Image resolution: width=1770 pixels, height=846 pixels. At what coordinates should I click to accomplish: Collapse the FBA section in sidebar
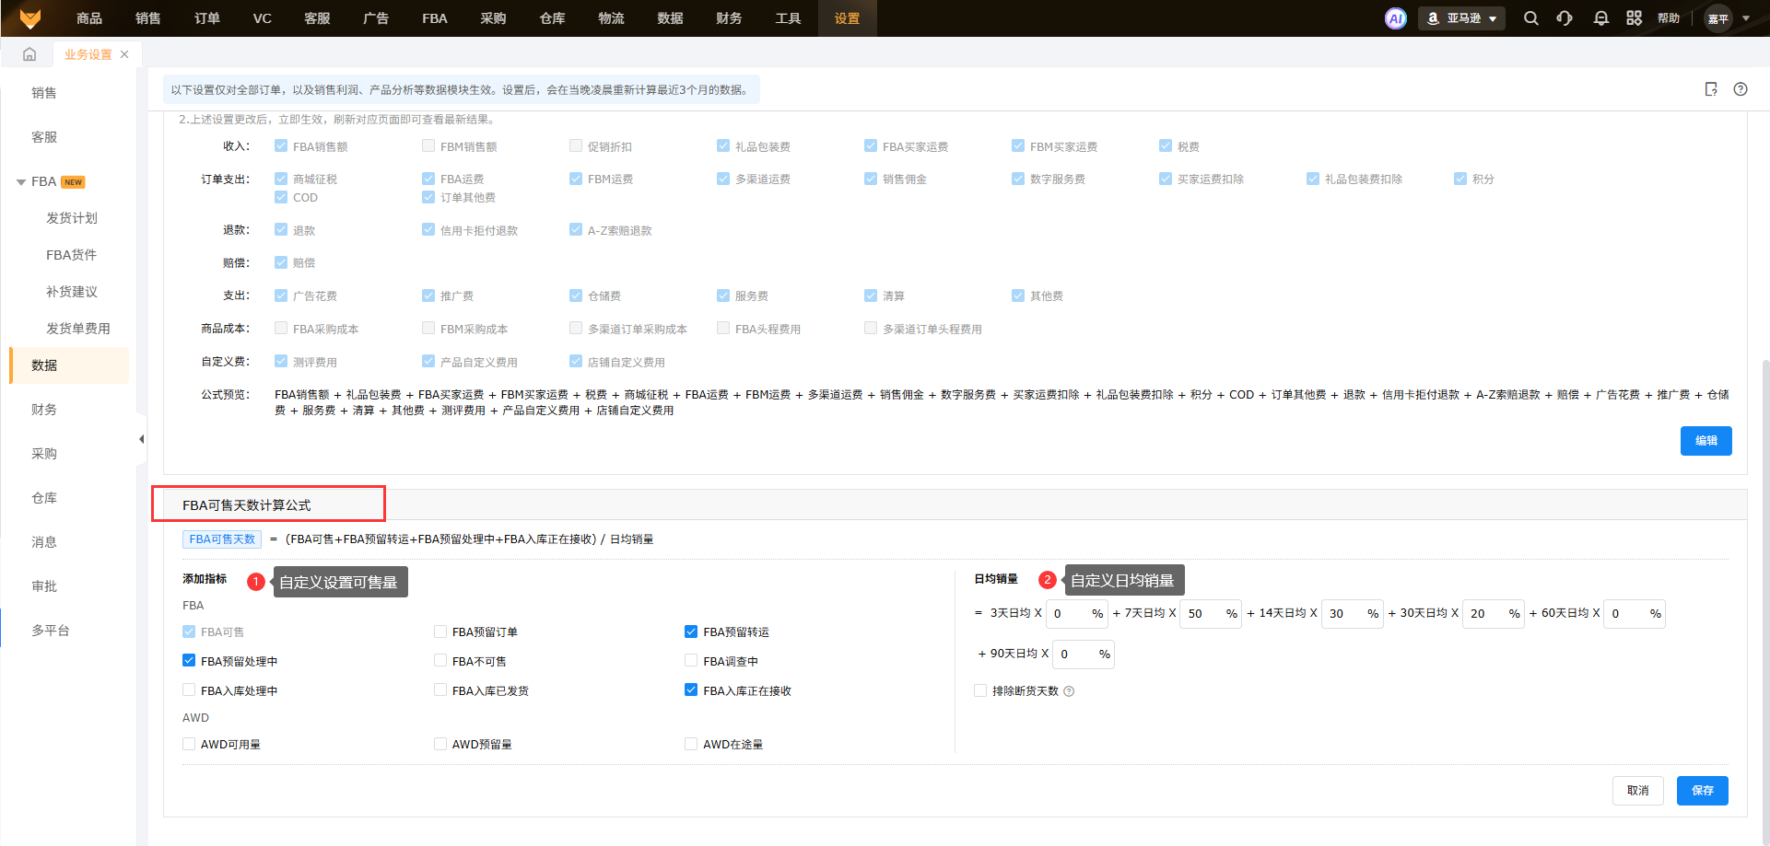pos(21,182)
